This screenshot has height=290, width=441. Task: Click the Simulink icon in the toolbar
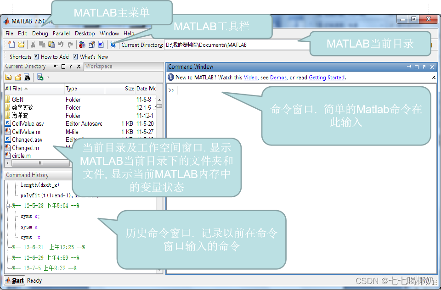coord(82,45)
